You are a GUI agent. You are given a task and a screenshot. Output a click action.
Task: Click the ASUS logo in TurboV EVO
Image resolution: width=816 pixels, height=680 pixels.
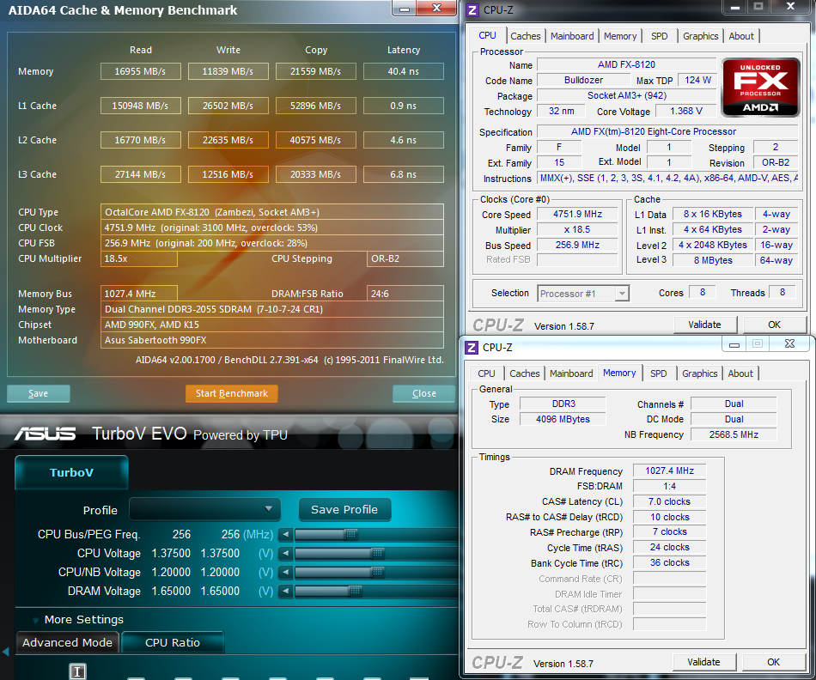point(46,434)
